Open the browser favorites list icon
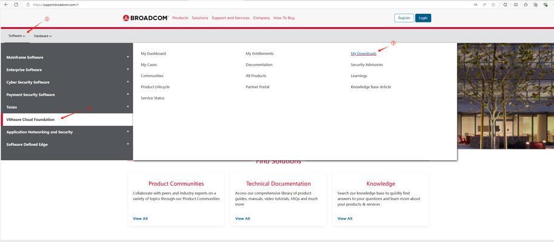This screenshot has height=242, width=554. [526, 5]
